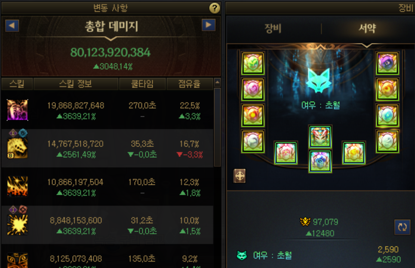Viewport: 415px width, 268px height.
Task: Switch to the 장비 tab
Action: (273, 28)
